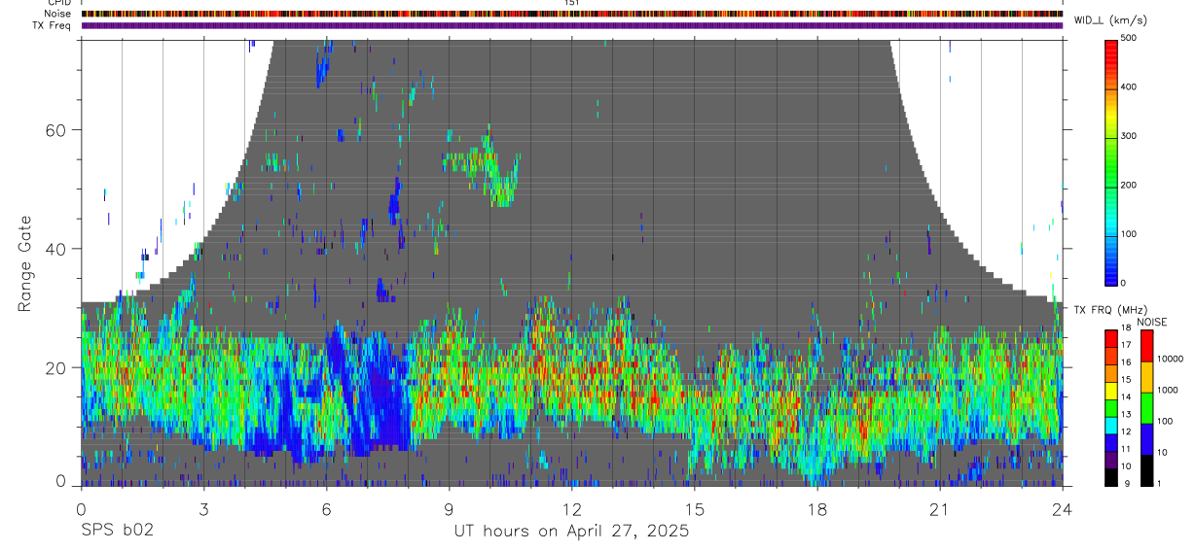Viewport: 1195px width, 551px height.
Task: Click the '300' tick on WID colorbar
Action: (x=1129, y=136)
